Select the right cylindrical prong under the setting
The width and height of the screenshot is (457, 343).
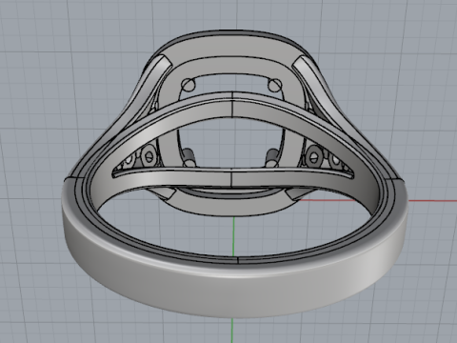[x=272, y=157]
